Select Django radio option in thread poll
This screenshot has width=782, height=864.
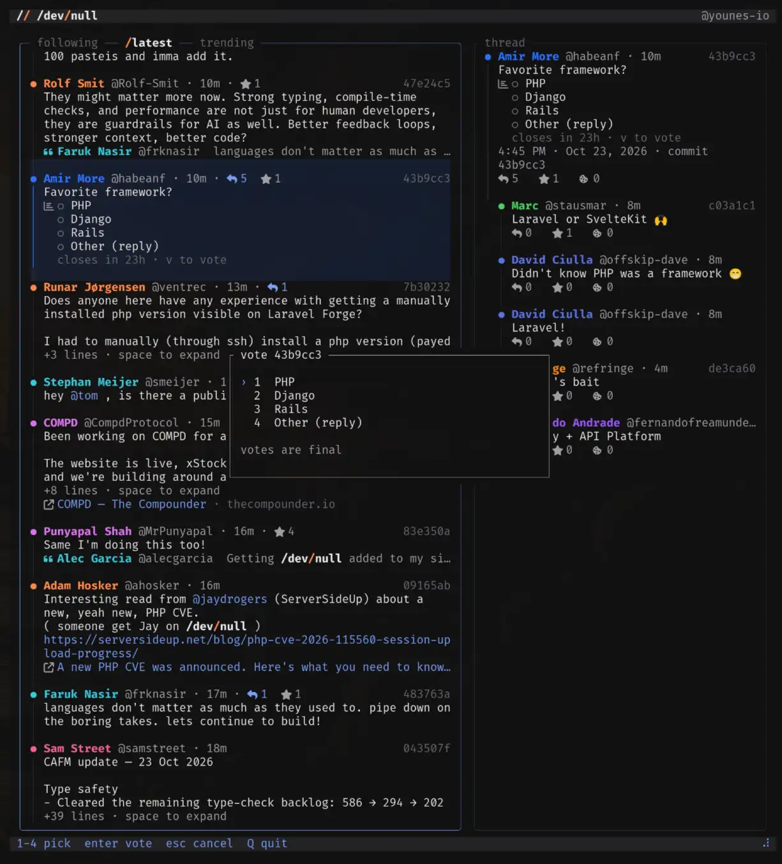(x=515, y=97)
